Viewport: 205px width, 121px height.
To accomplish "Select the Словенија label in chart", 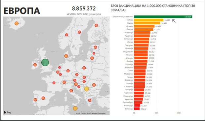I will click(128, 33).
